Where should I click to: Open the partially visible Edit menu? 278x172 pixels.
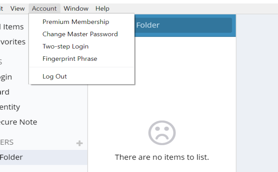[2, 8]
